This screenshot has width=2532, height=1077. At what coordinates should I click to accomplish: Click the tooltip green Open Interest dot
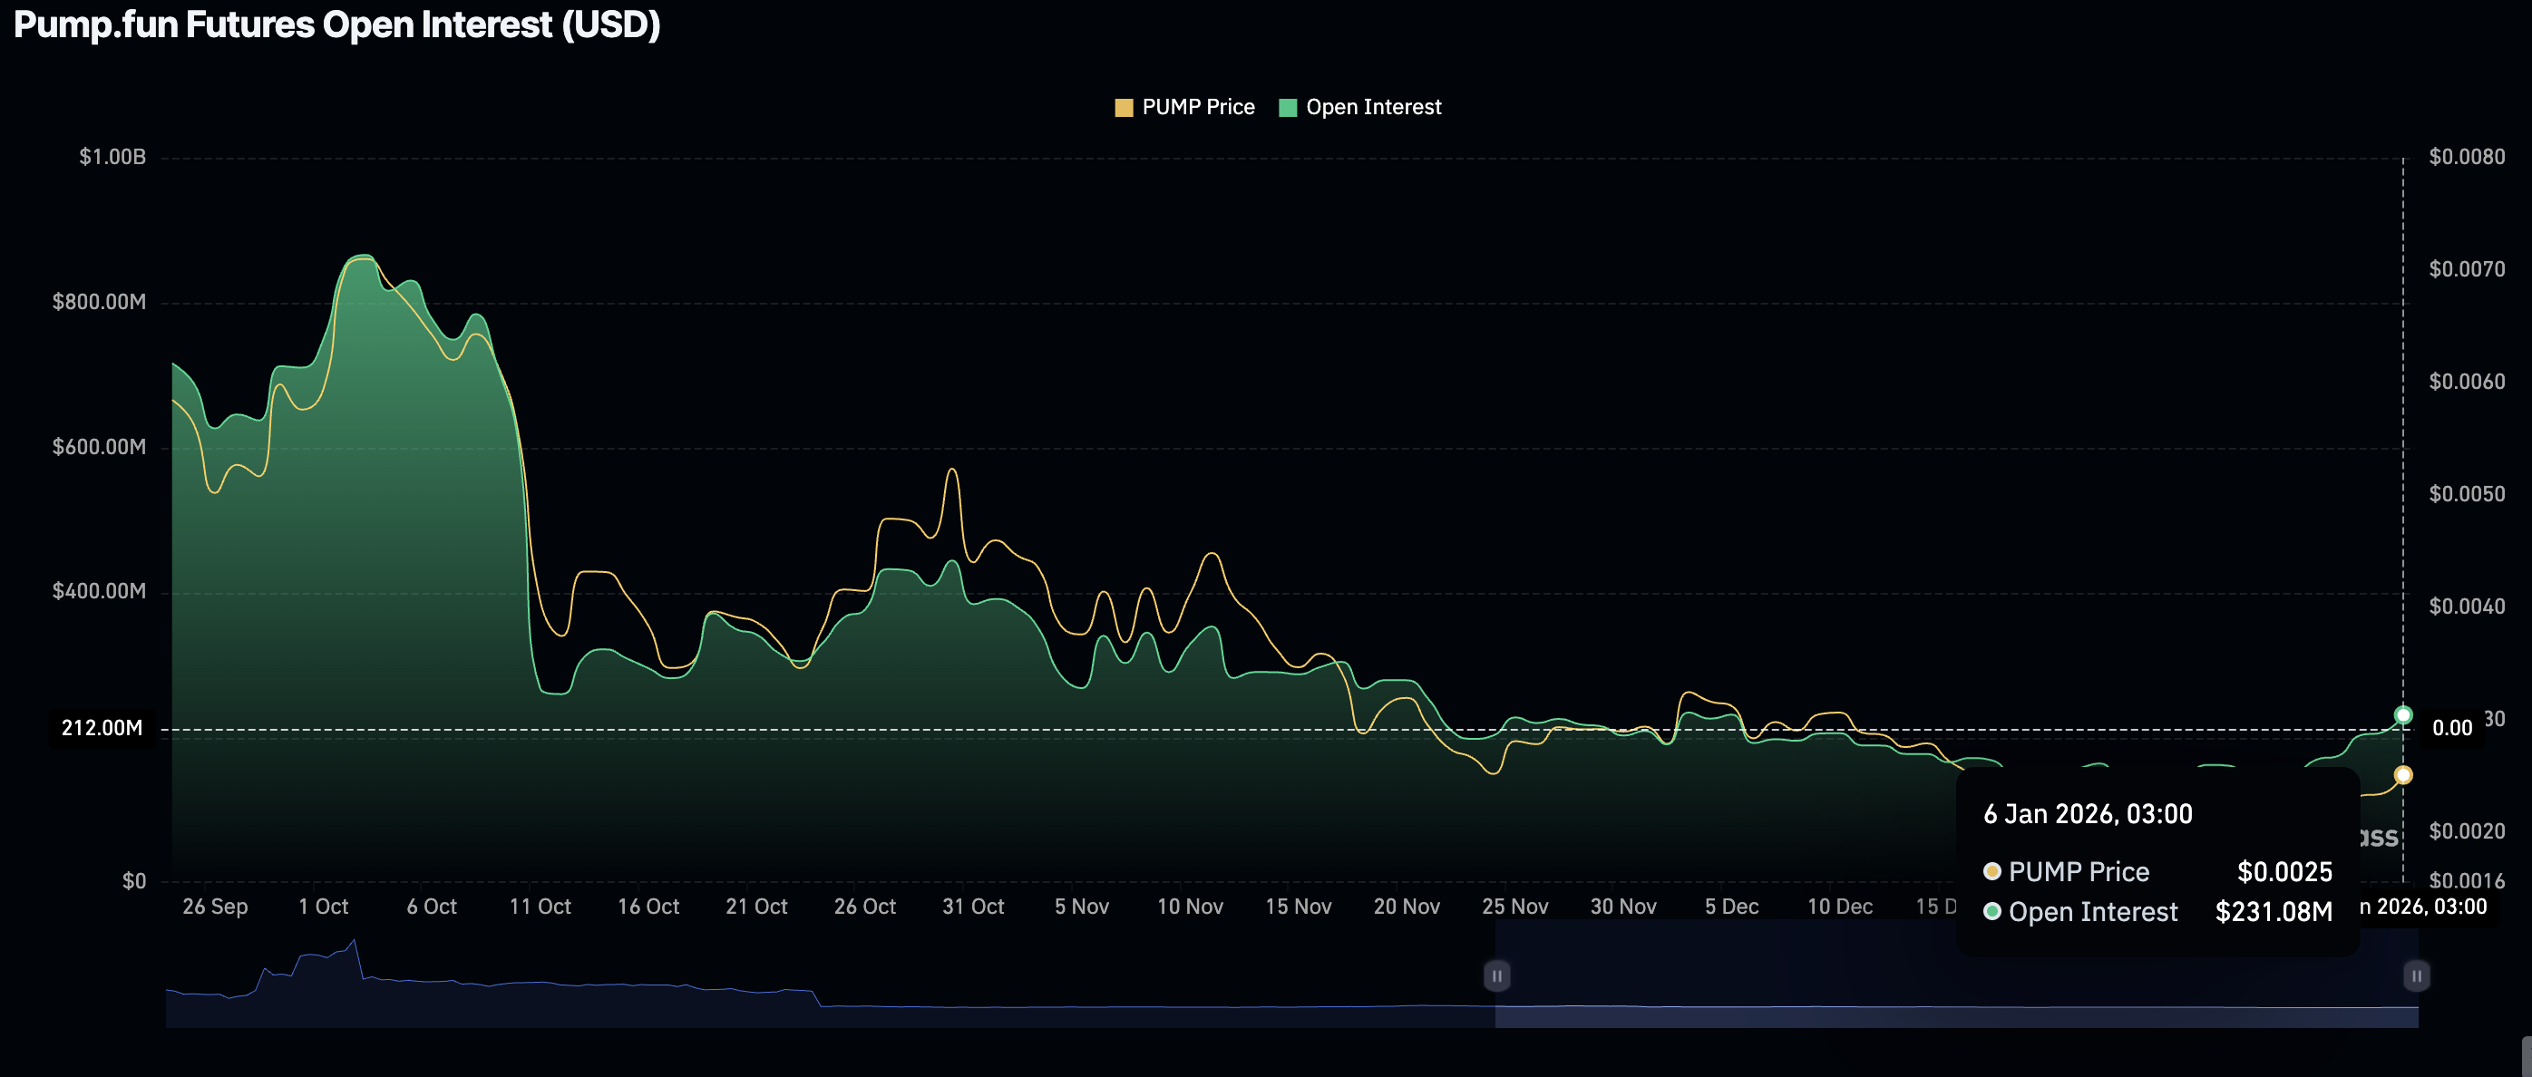pyautogui.click(x=1992, y=911)
